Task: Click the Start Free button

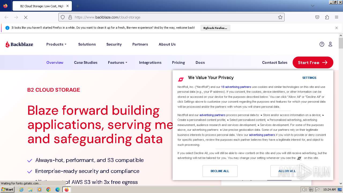Action: [313, 62]
